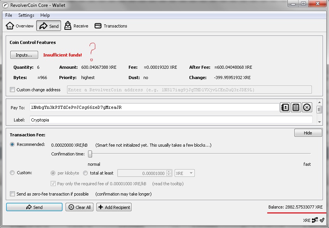The height and width of the screenshot is (228, 329).
Task: Tick Send as zero-fee transaction checkbox
Action: [12, 194]
